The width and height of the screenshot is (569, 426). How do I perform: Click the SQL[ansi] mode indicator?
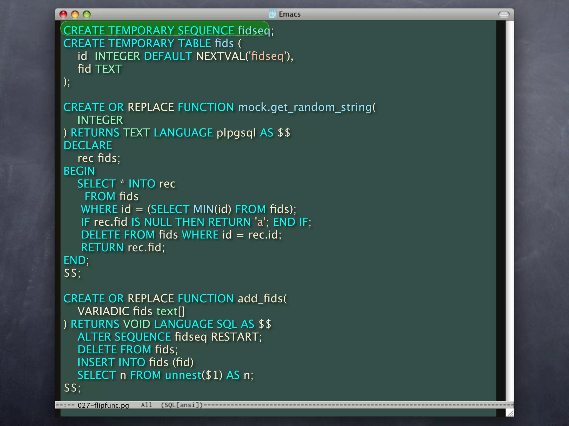(x=182, y=405)
